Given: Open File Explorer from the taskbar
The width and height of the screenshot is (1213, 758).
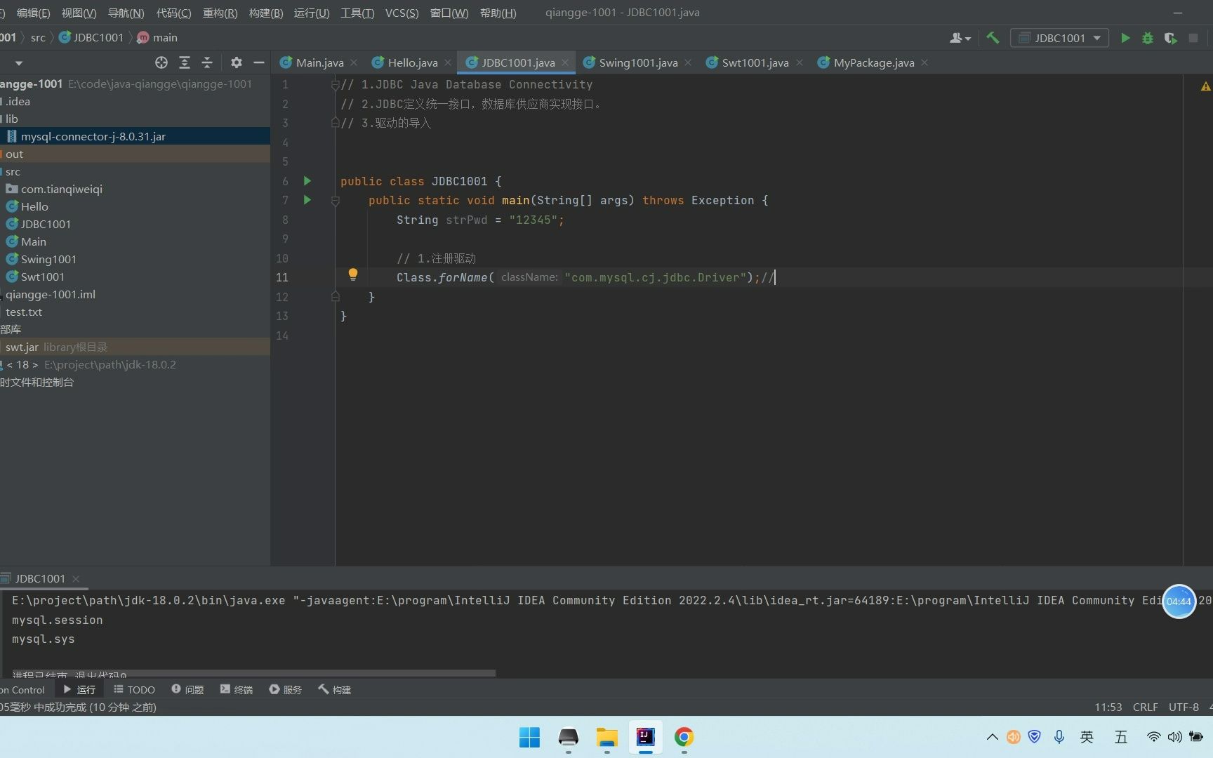Looking at the screenshot, I should 606,737.
